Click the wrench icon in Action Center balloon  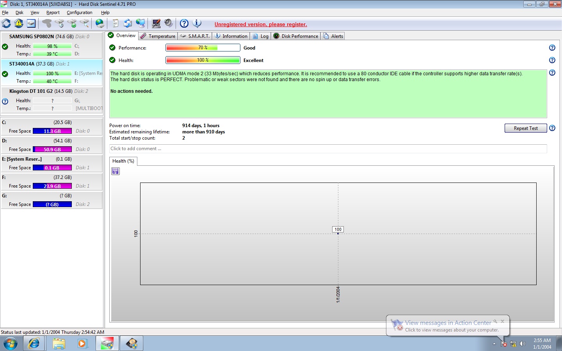pyautogui.click(x=495, y=321)
